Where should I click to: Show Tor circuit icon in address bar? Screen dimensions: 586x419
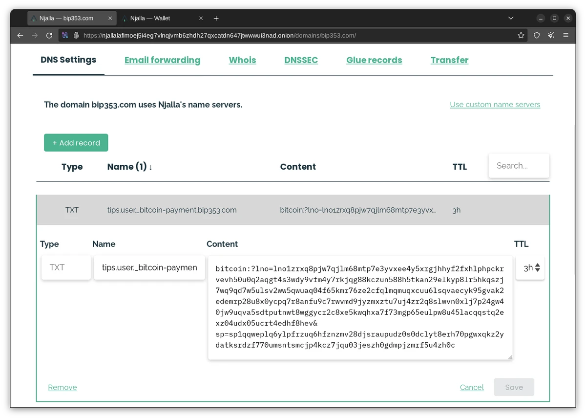pos(65,35)
